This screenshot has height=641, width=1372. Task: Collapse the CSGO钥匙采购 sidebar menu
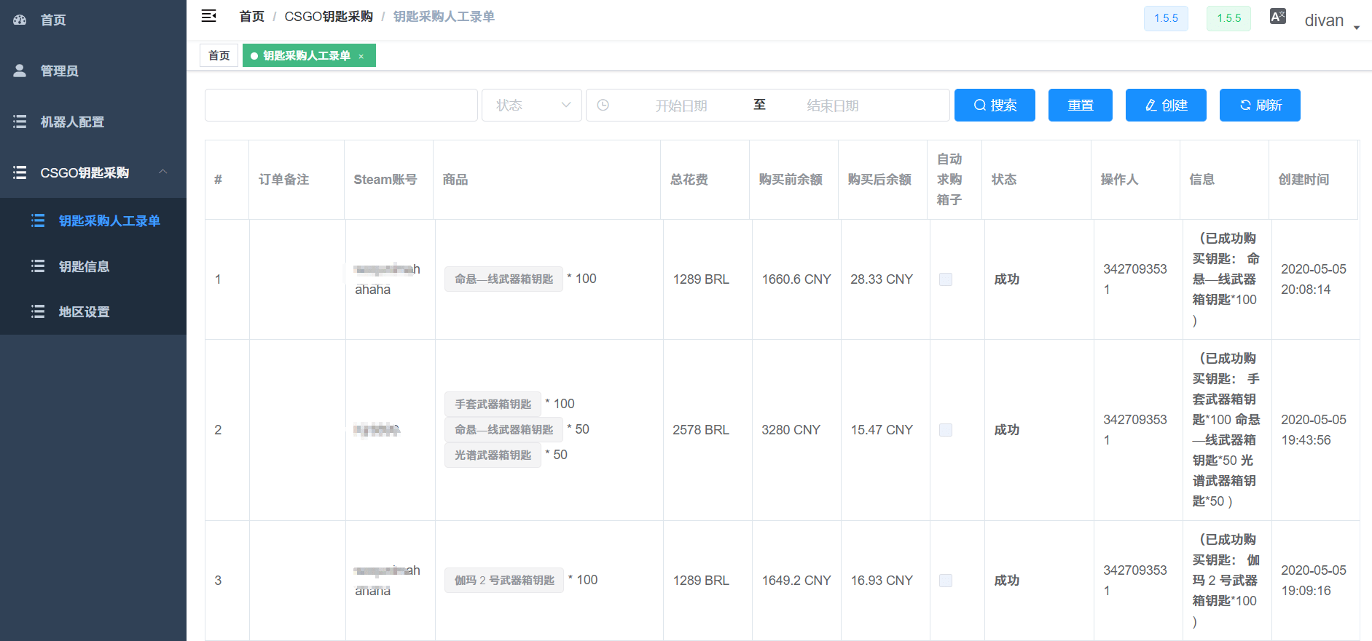163,172
